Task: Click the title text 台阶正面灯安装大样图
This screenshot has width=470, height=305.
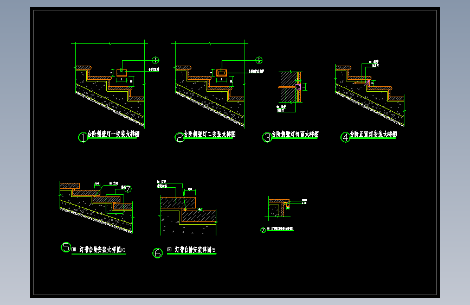Action: point(374,134)
